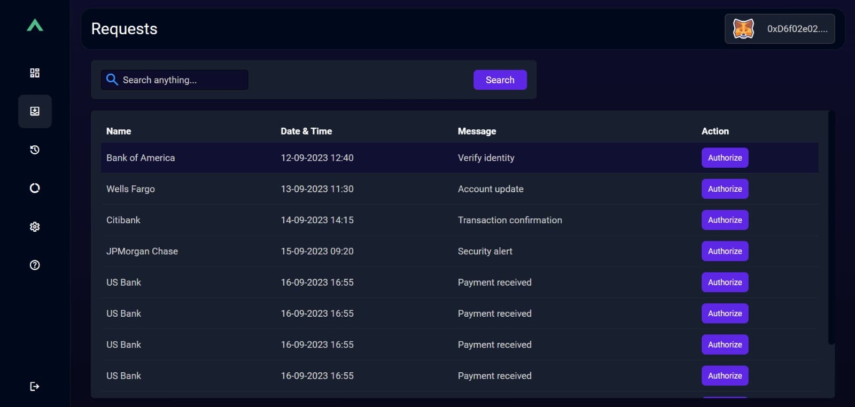Select the highlighted requests inbox icon
This screenshot has width=855, height=407.
(x=34, y=111)
